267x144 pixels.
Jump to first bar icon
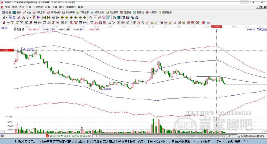pyautogui.click(x=44, y=18)
